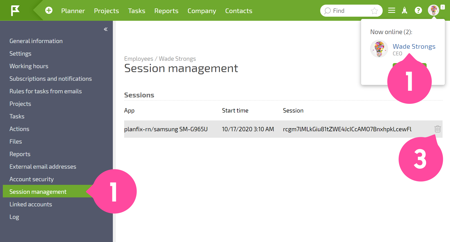Delete the samsung SM-G965U session
This screenshot has width=450, height=242.
pyautogui.click(x=437, y=129)
